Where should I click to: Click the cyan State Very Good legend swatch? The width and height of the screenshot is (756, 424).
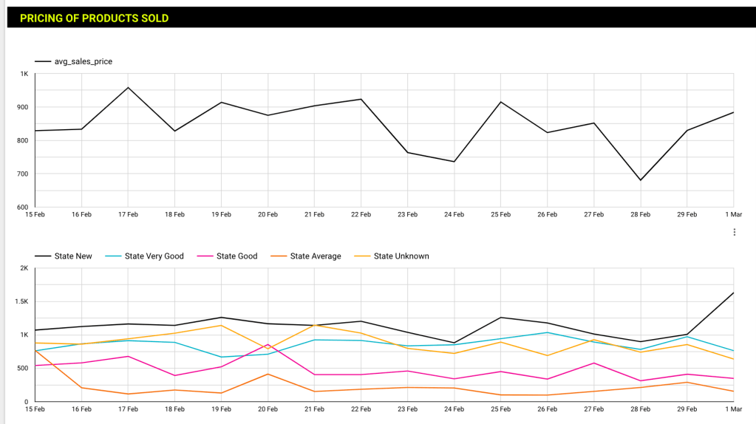(x=114, y=256)
